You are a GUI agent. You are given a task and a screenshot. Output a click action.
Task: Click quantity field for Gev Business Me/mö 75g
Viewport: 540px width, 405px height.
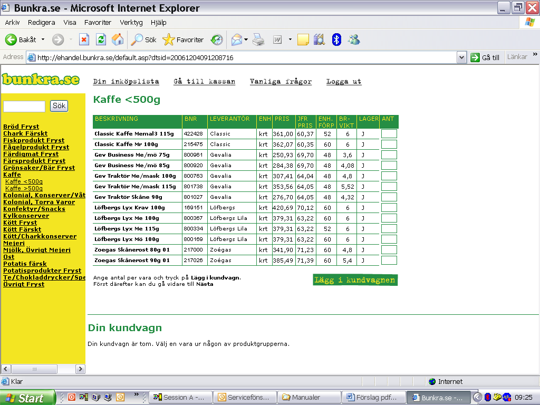click(389, 155)
